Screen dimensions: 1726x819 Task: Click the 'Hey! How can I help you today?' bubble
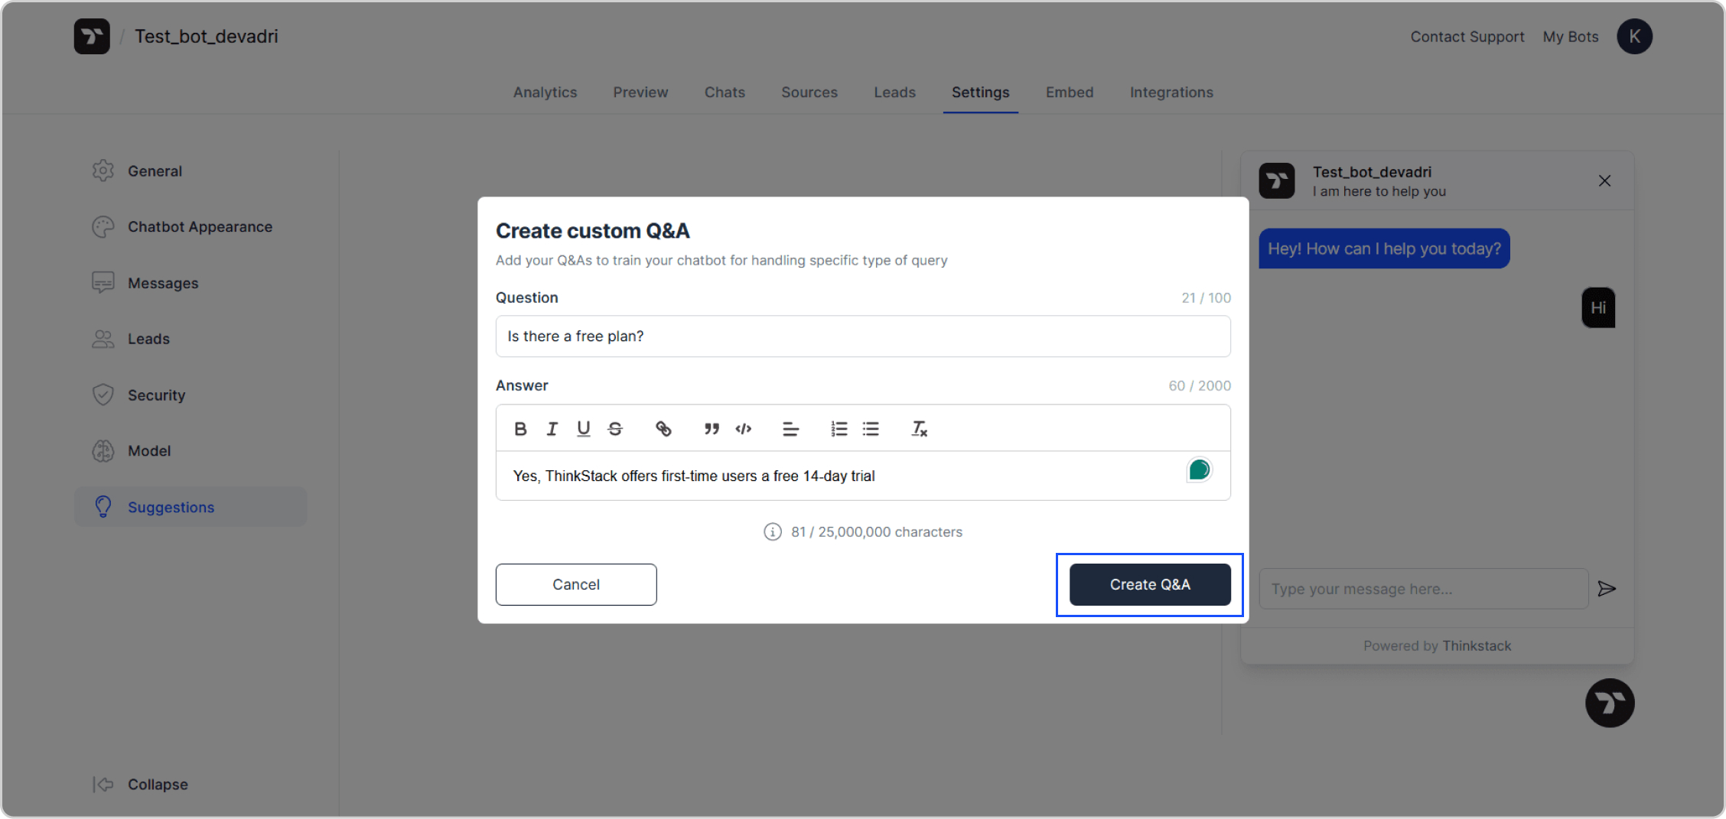pos(1384,249)
